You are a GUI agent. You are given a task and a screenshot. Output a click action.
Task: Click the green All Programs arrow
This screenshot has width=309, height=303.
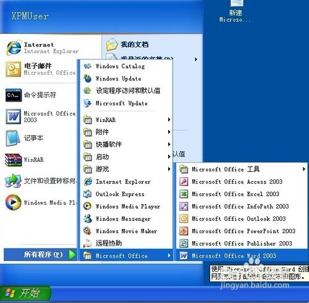pos(72,255)
